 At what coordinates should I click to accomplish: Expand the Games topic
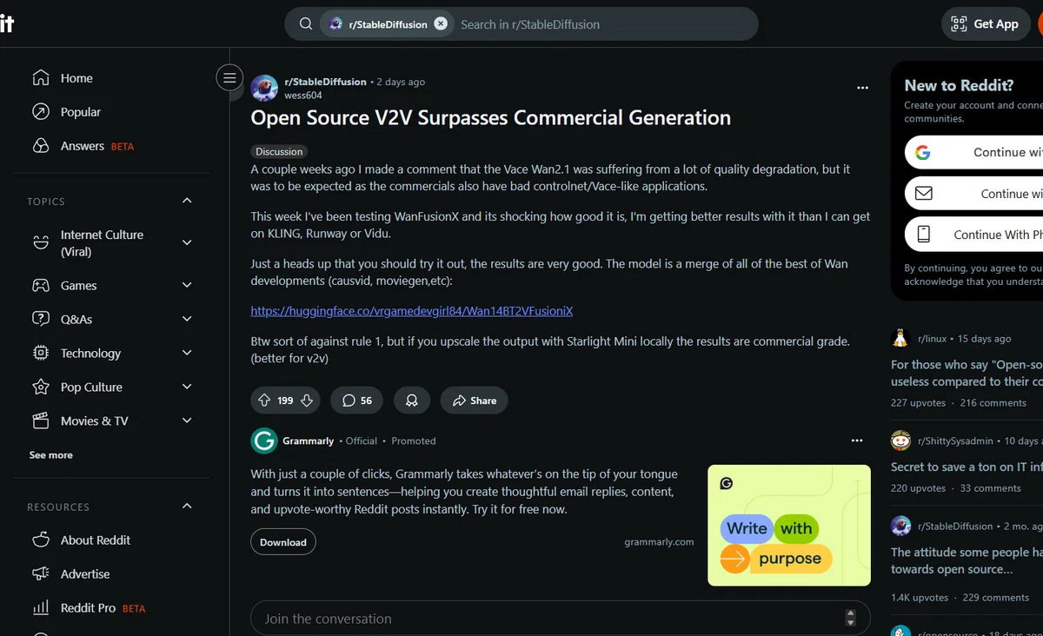(x=187, y=285)
